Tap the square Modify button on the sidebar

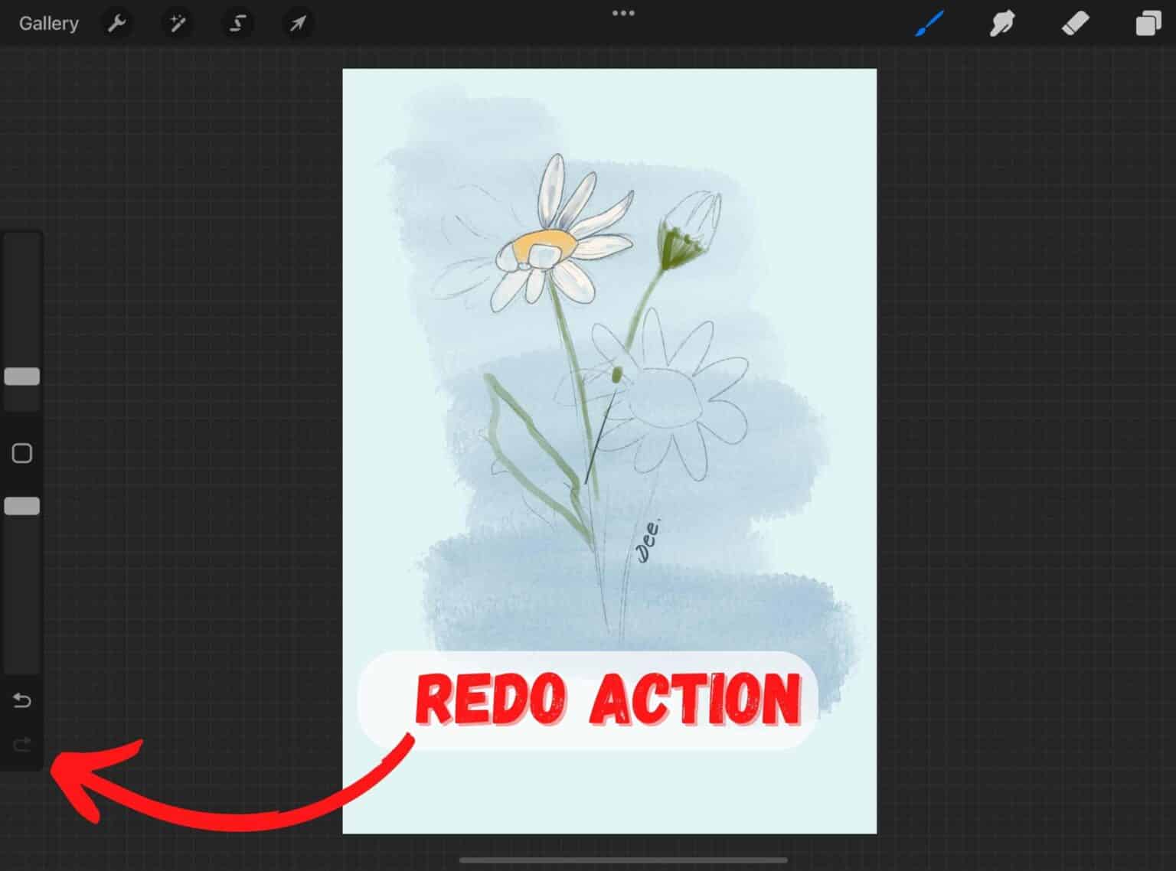pyautogui.click(x=21, y=453)
